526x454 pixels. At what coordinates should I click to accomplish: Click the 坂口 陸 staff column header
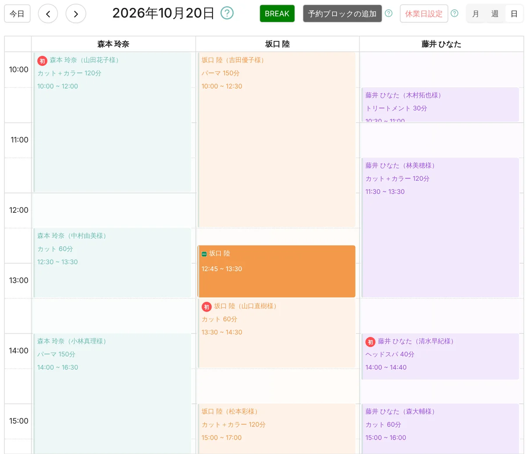[277, 44]
